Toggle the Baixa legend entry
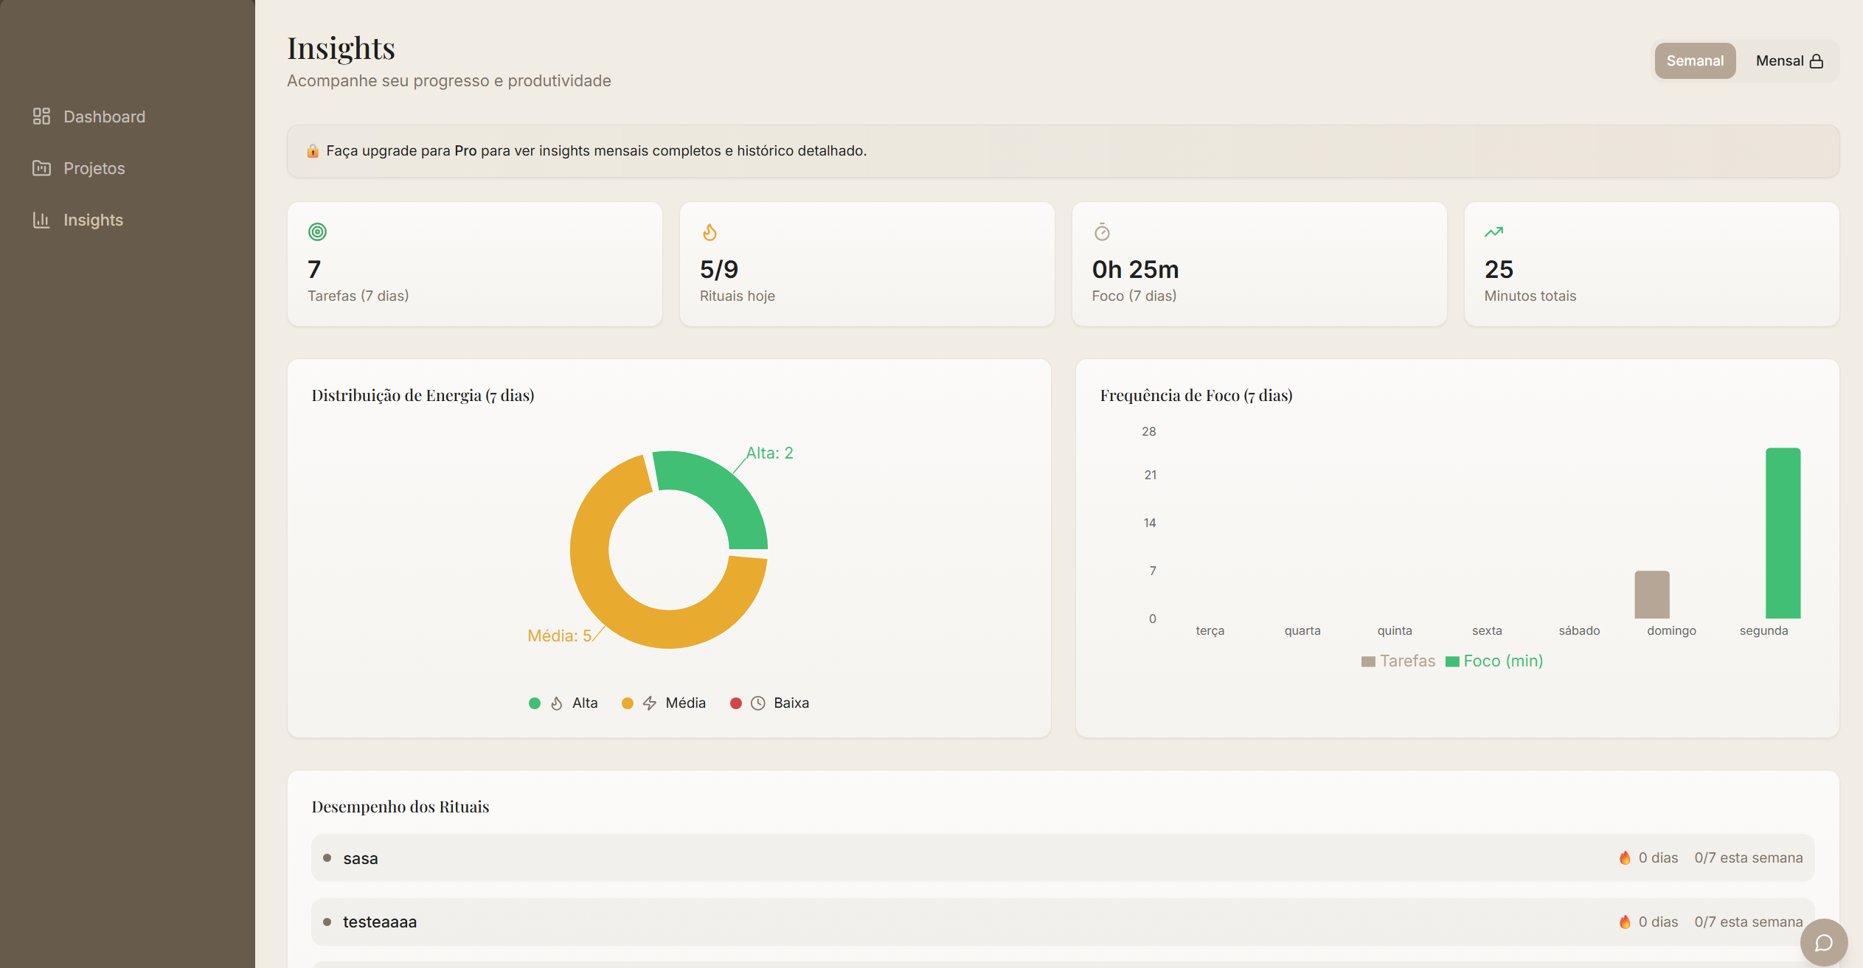 click(x=791, y=703)
